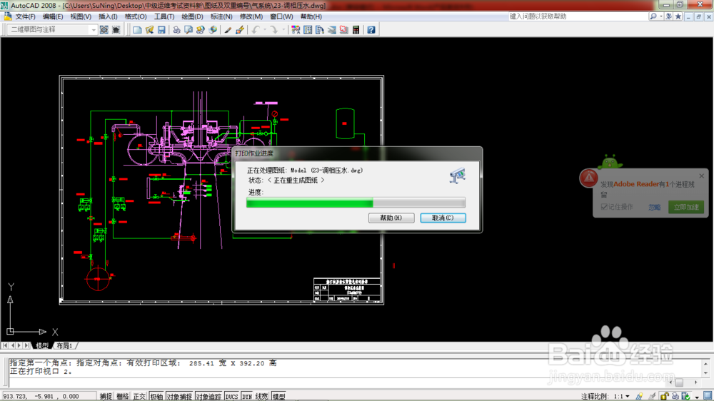Click the toolbar lock padlock icon

click(664, 397)
